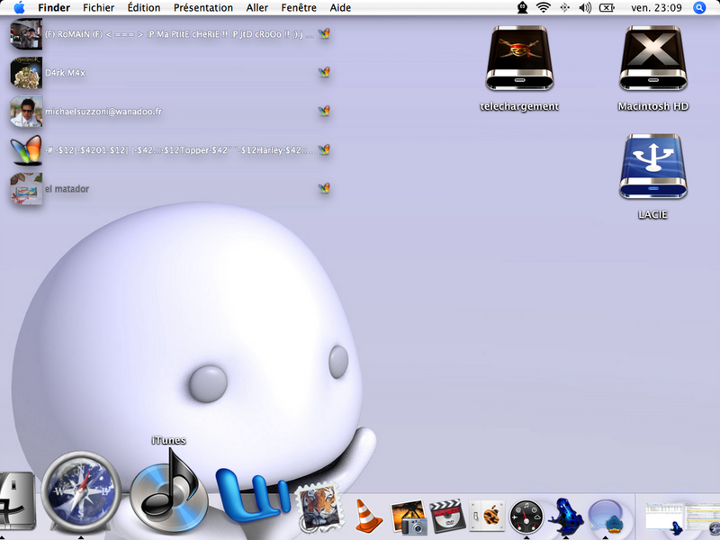Click the michaelsuzzoni contact avatar
The width and height of the screenshot is (720, 540).
[x=26, y=111]
